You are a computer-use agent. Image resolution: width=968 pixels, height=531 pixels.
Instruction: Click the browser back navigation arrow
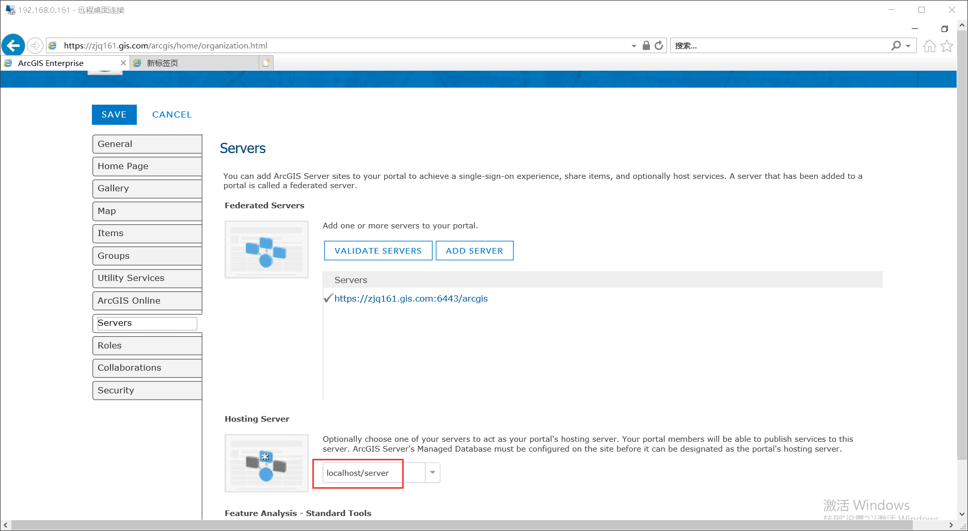13,45
